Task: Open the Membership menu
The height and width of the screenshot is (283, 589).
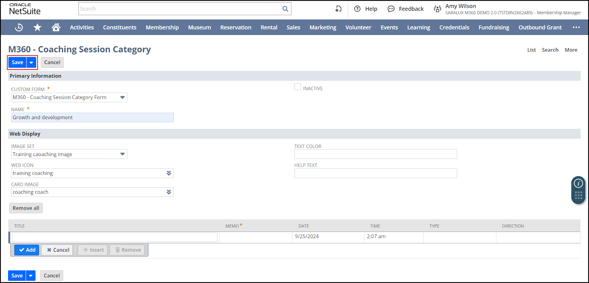Action: tap(162, 27)
